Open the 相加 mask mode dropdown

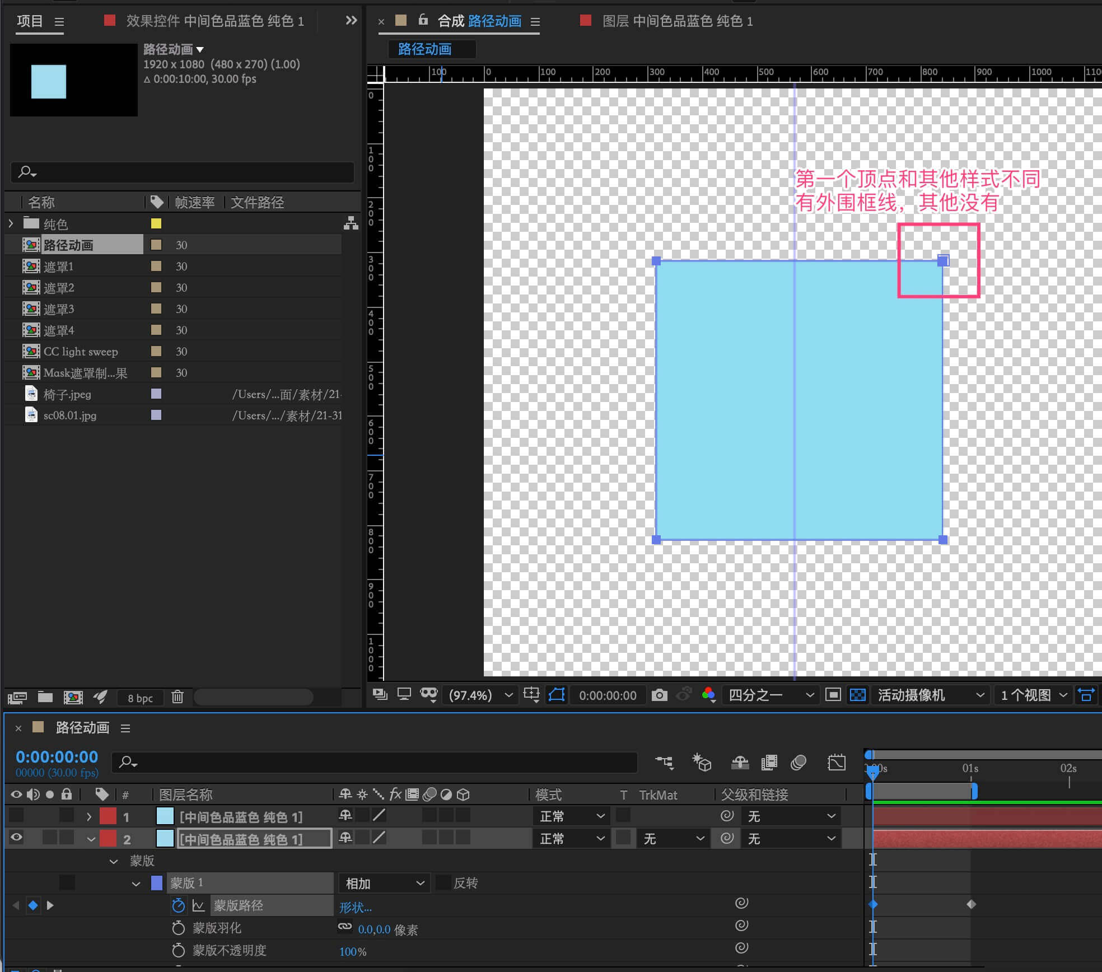[384, 884]
